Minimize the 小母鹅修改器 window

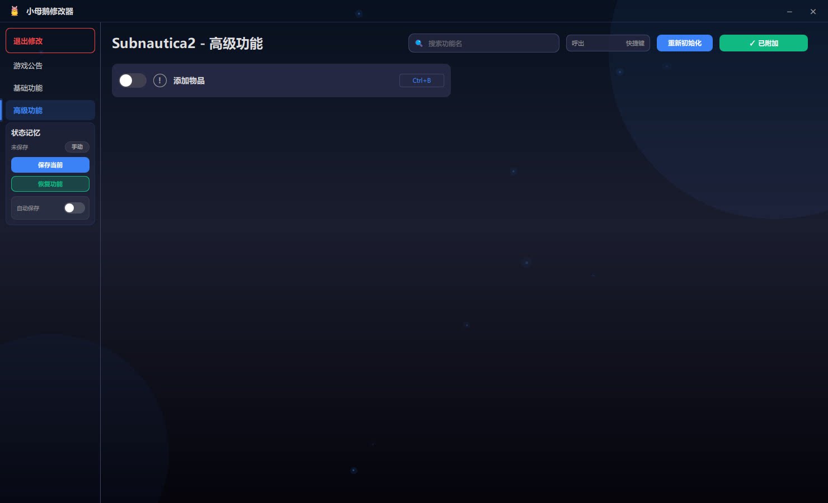point(789,11)
